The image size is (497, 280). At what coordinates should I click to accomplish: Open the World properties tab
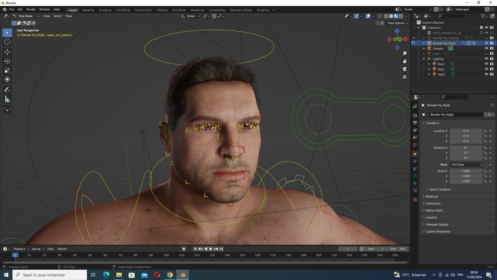pyautogui.click(x=415, y=145)
